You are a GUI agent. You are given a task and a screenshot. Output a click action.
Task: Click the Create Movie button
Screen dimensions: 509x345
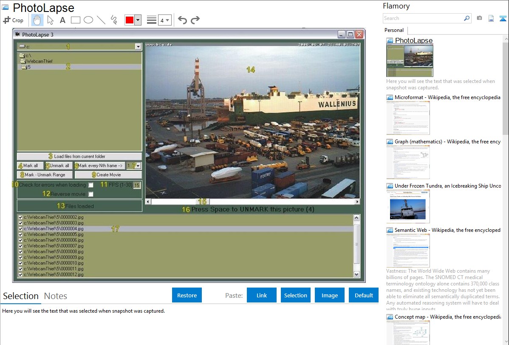click(x=108, y=175)
